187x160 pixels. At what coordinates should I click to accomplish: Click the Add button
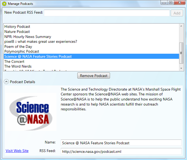(177, 13)
